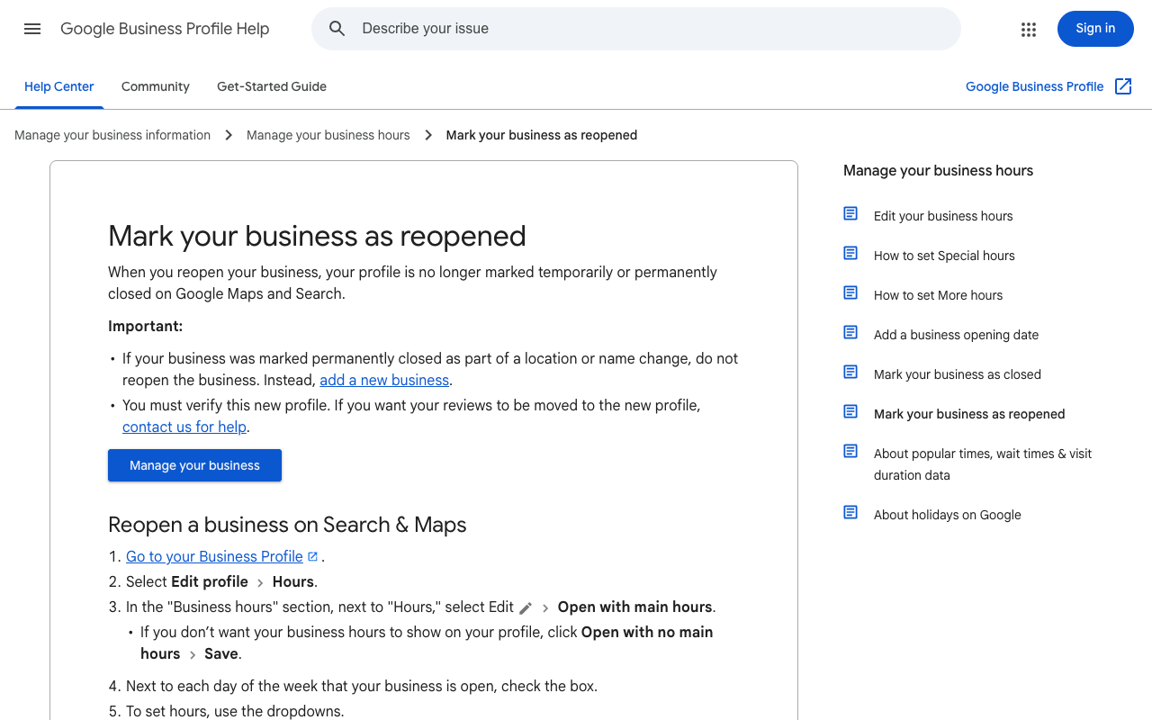Click the current breadcrumb Mark your business as reopened
This screenshot has width=1152, height=720.
click(542, 135)
